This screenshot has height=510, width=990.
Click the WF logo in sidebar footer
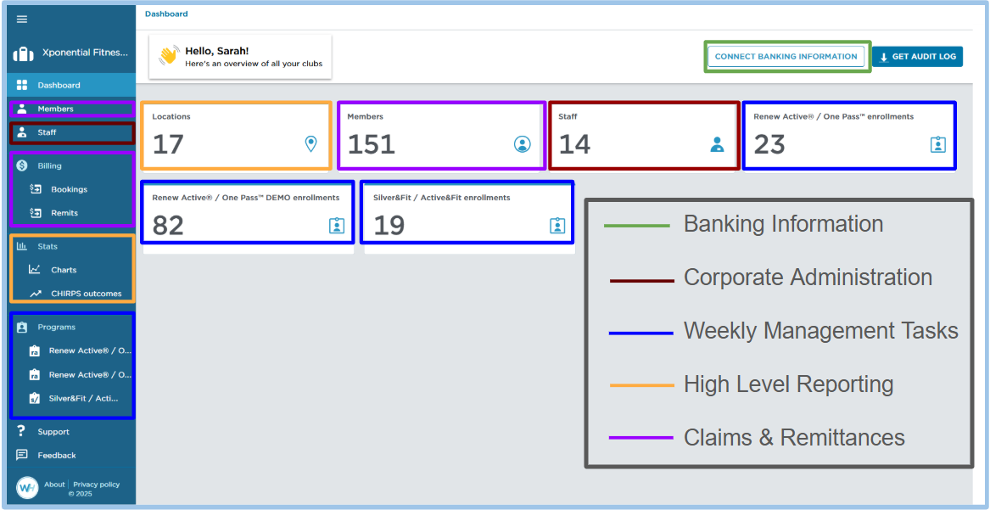tap(27, 488)
